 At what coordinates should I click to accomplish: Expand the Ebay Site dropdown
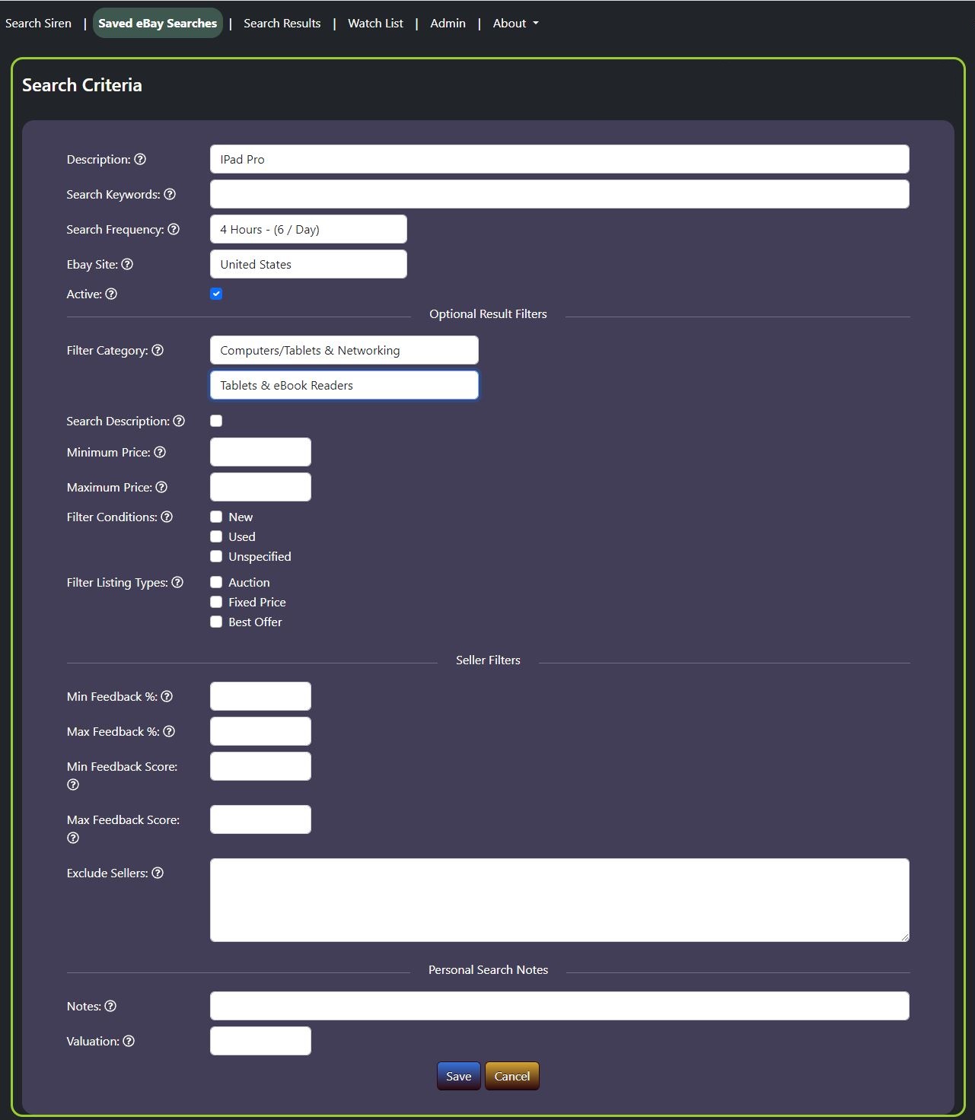[308, 264]
